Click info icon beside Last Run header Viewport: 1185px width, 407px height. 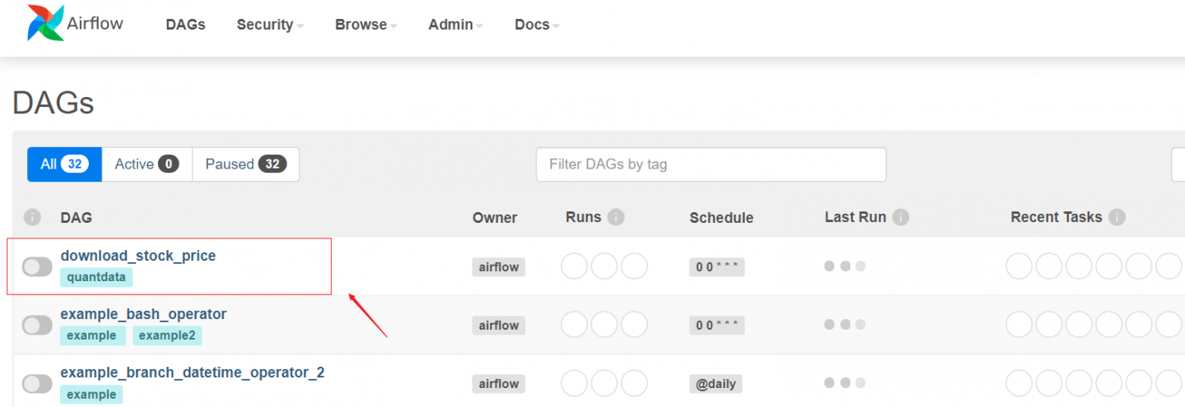tap(900, 217)
